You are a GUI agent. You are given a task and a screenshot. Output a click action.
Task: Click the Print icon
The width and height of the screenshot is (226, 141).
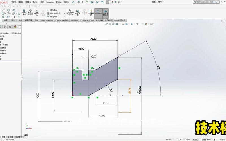[97, 2]
